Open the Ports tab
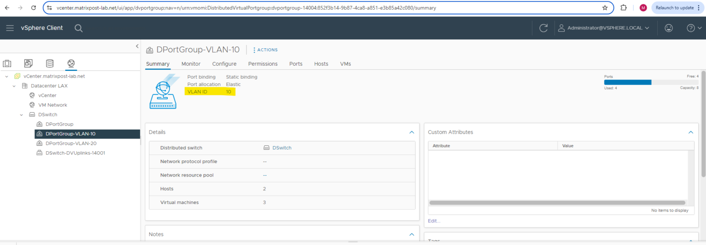706x245 pixels. pyautogui.click(x=296, y=64)
